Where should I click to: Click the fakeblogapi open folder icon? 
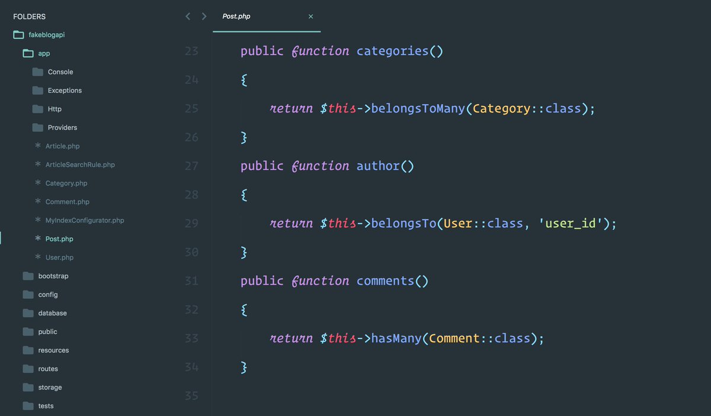click(x=18, y=35)
